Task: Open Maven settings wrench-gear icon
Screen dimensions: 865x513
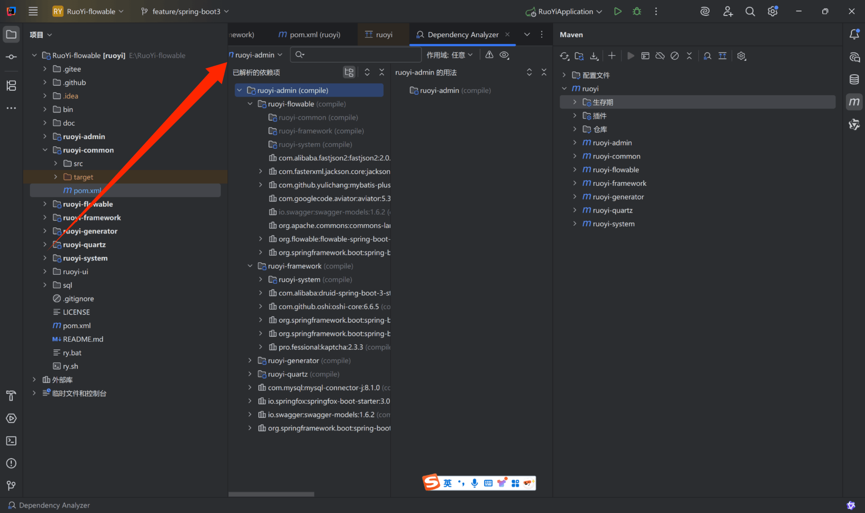Action: [741, 56]
